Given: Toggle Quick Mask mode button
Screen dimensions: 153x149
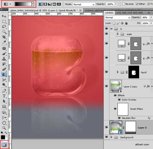Looking at the screenshot, I should pyautogui.click(x=4, y=145).
